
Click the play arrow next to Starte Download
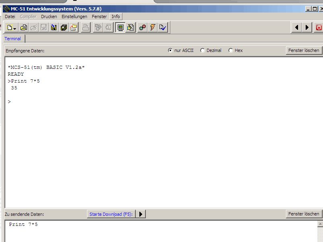141,214
